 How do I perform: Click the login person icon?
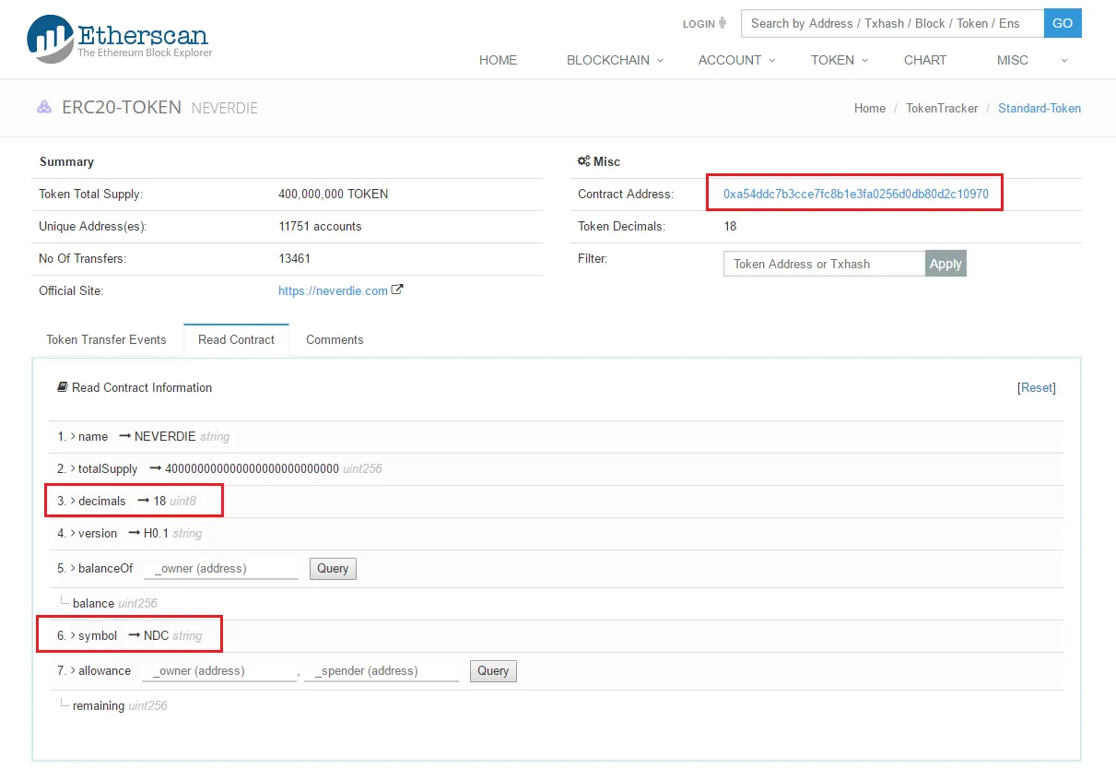coord(722,23)
